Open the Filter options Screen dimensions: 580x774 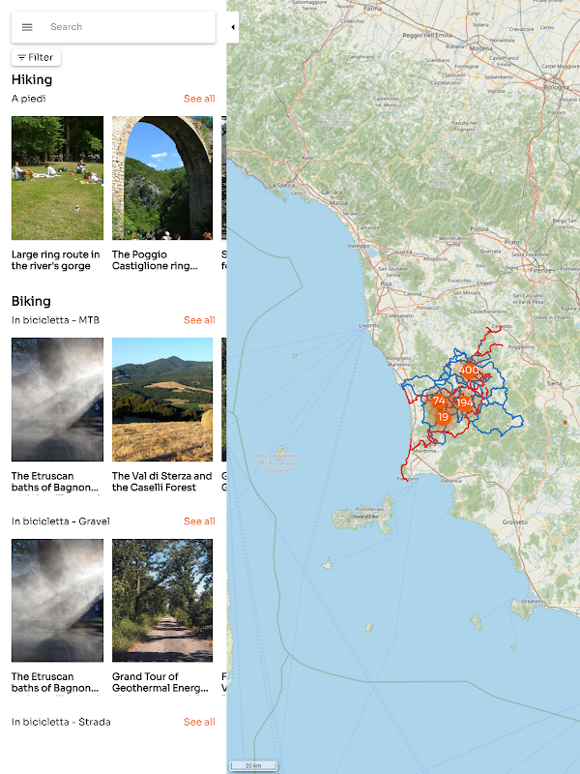pyautogui.click(x=36, y=57)
